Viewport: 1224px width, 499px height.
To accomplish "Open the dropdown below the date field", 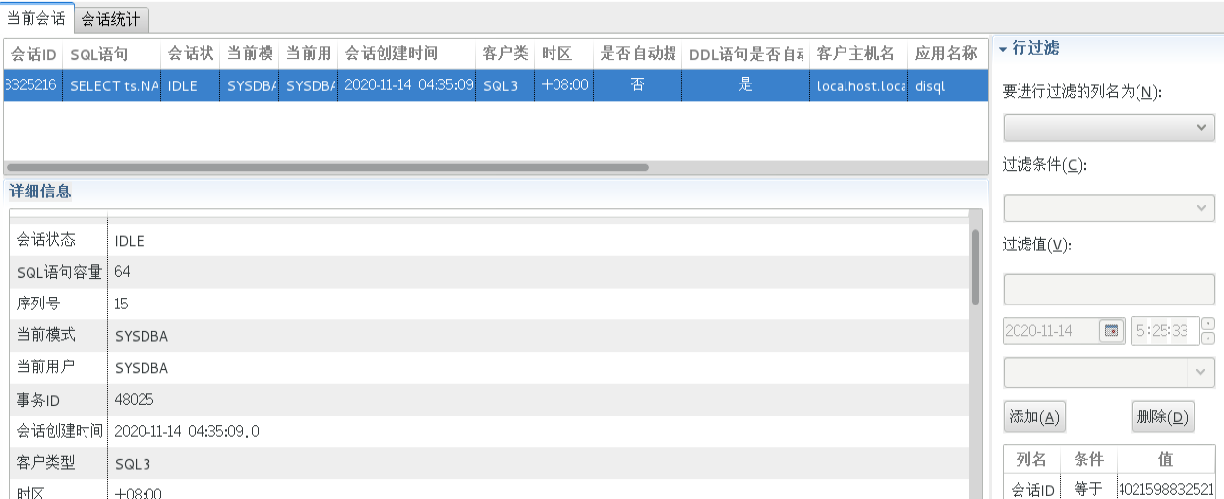I will (1109, 372).
